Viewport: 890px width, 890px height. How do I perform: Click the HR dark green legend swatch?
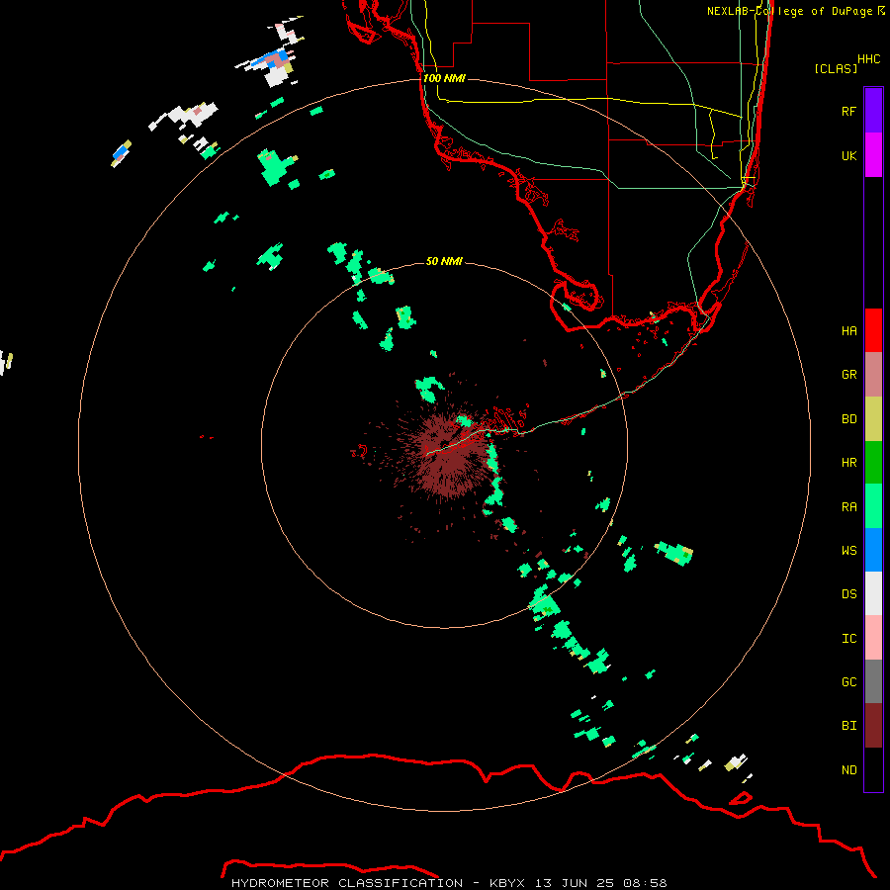(873, 463)
